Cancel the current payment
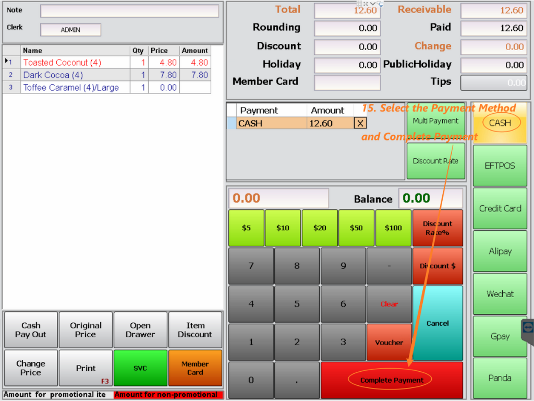 438,323
